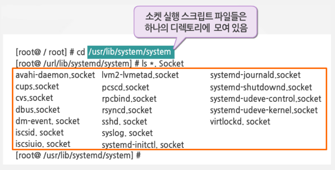The width and height of the screenshot is (335, 170).
Task: Select iscsid. socket file
Action: [39, 132]
